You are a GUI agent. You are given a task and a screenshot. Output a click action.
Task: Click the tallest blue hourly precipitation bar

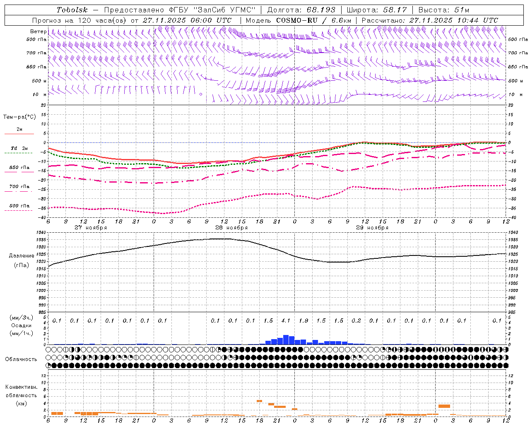pos(286,340)
